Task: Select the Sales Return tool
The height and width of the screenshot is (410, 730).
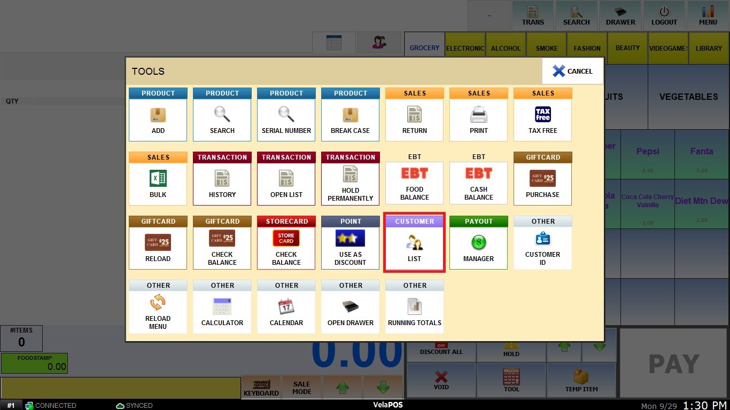Action: click(414, 120)
